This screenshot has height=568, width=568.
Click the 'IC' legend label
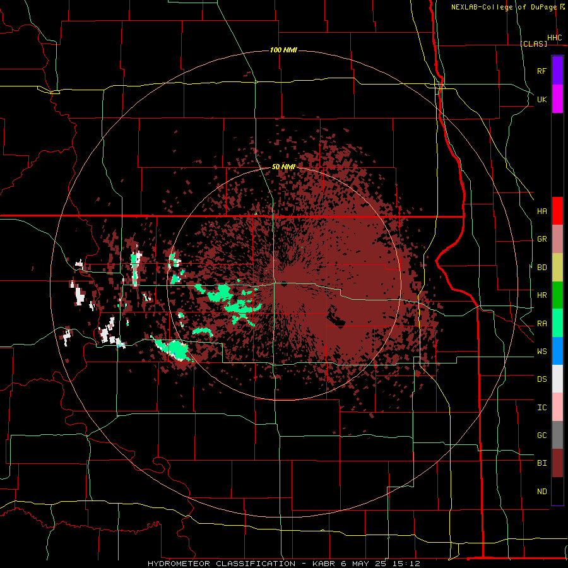[x=541, y=408]
